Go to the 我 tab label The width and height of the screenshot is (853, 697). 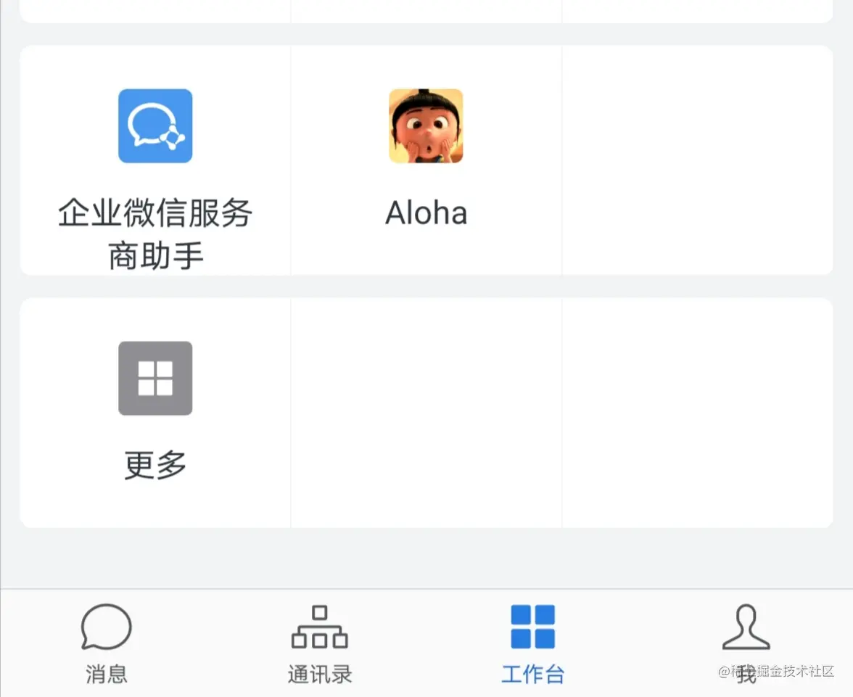coord(746,674)
